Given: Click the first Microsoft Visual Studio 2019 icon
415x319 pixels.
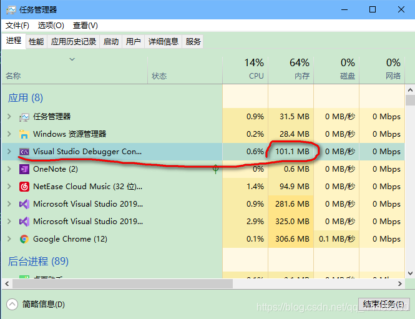Looking at the screenshot, I should pyautogui.click(x=24, y=204).
